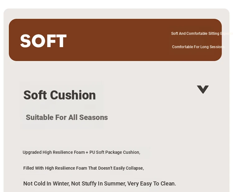Click the Not Cold In Winter line
The height and width of the screenshot is (192, 233).
click(99, 184)
